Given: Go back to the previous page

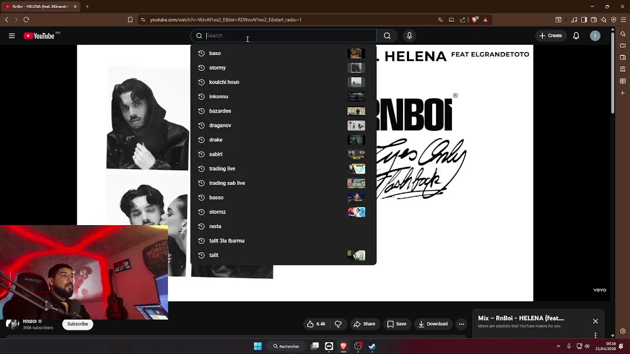Looking at the screenshot, I should 6,20.
